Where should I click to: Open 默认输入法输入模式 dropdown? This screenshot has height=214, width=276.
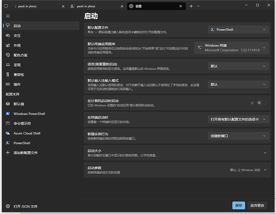[238, 84]
